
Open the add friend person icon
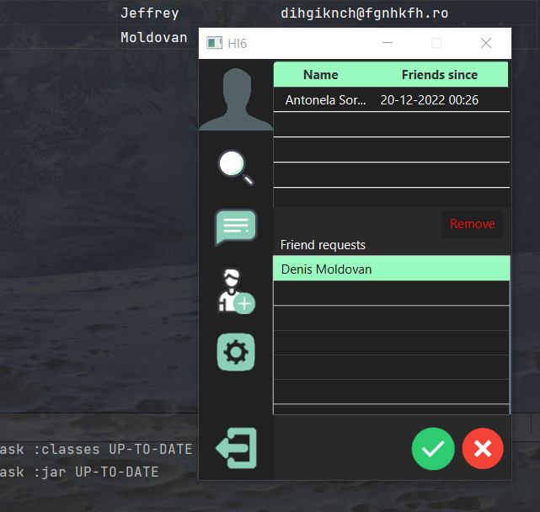click(236, 291)
